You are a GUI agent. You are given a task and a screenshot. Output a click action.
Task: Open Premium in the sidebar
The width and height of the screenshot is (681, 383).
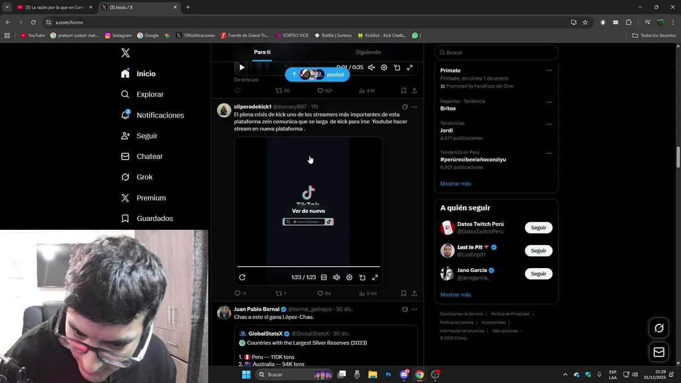coord(143,198)
